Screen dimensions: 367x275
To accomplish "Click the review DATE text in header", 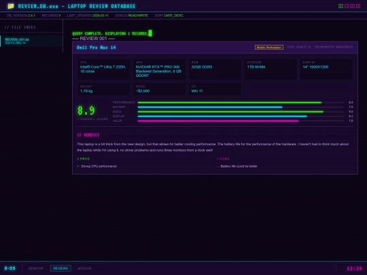I will [x=299, y=47].
